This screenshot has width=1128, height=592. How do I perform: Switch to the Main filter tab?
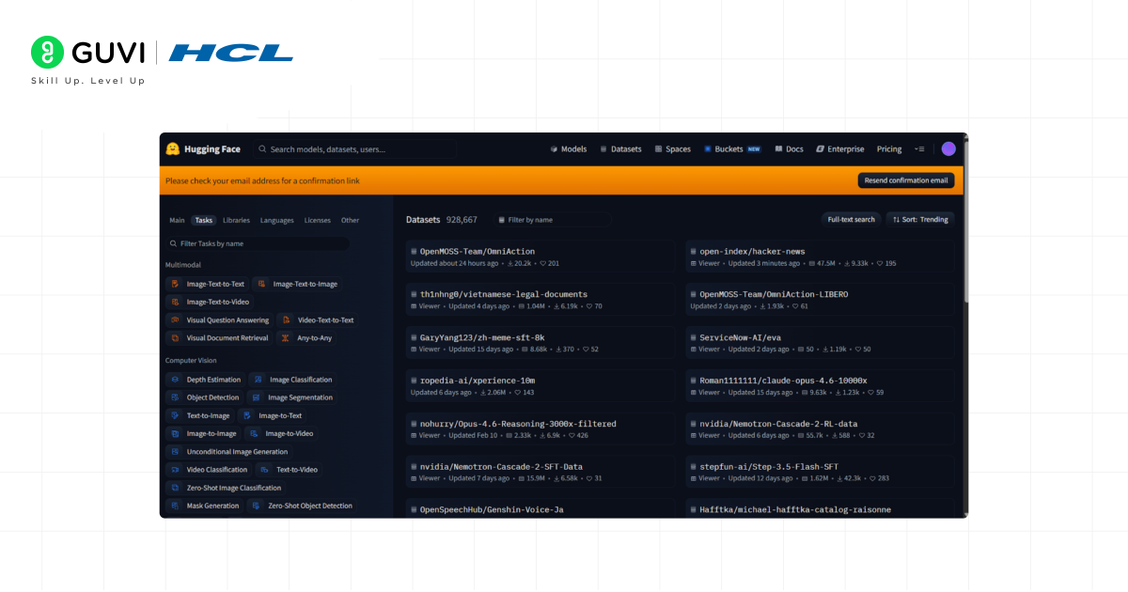tap(177, 220)
